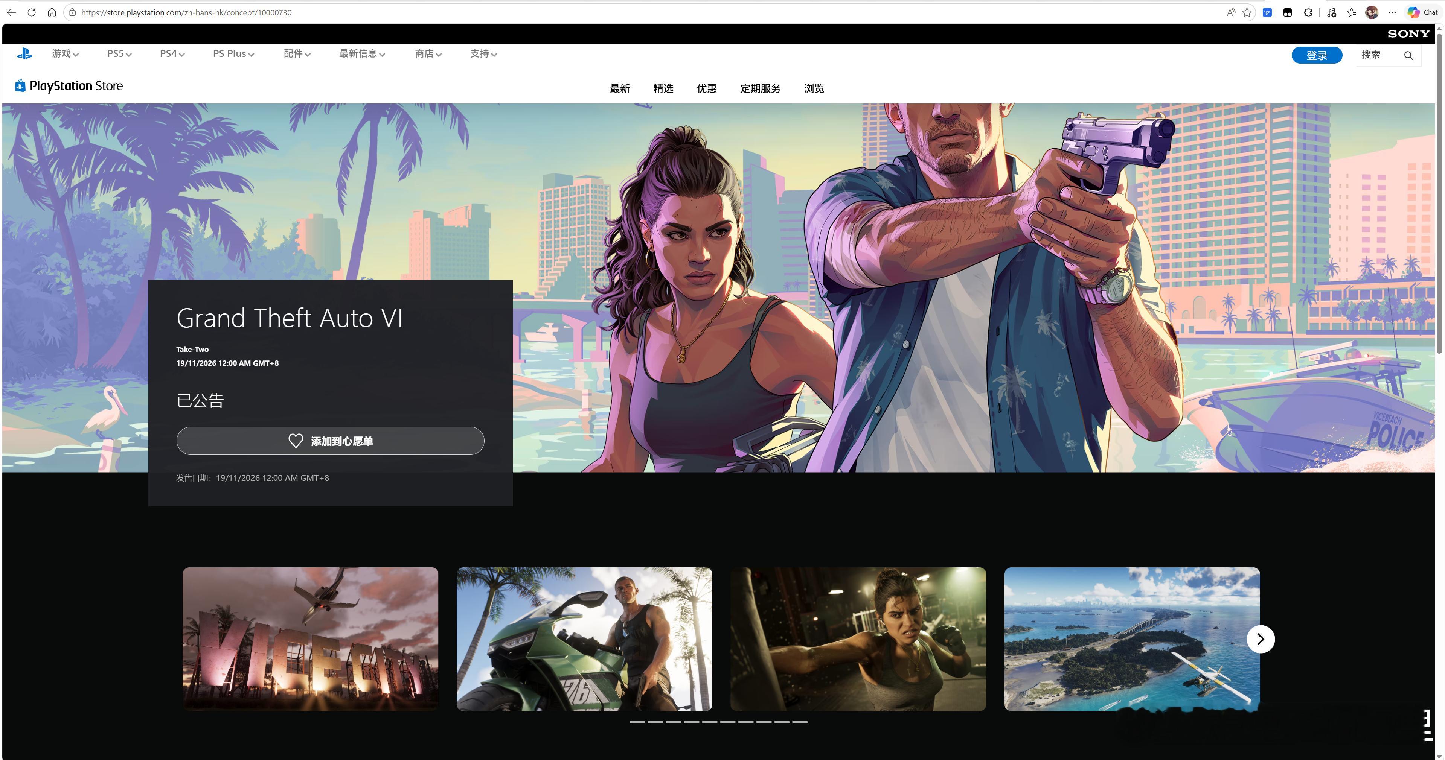This screenshot has width=1445, height=760.
Task: Reload the page with the refresh icon
Action: (31, 12)
